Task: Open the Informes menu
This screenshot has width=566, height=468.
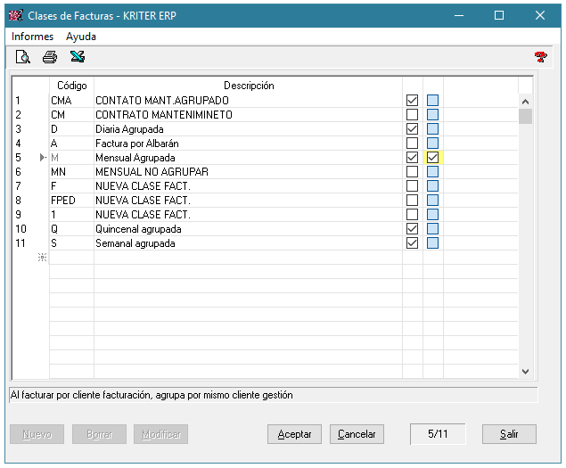Action: pos(33,37)
